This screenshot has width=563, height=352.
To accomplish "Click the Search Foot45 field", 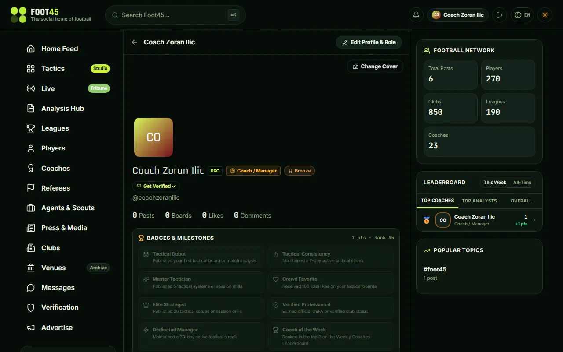I will coord(175,15).
